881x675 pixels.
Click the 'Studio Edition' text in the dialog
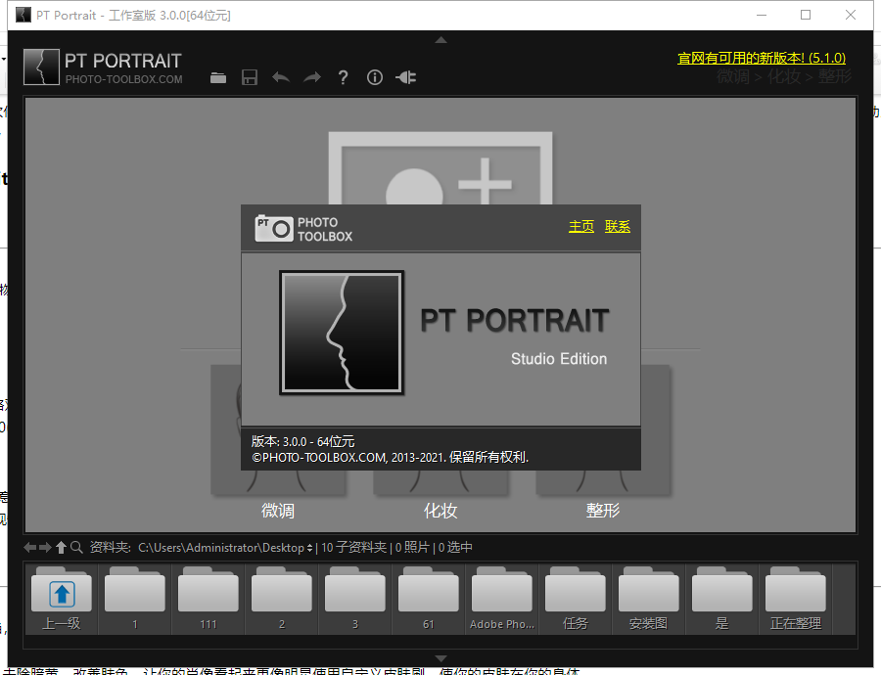(559, 359)
